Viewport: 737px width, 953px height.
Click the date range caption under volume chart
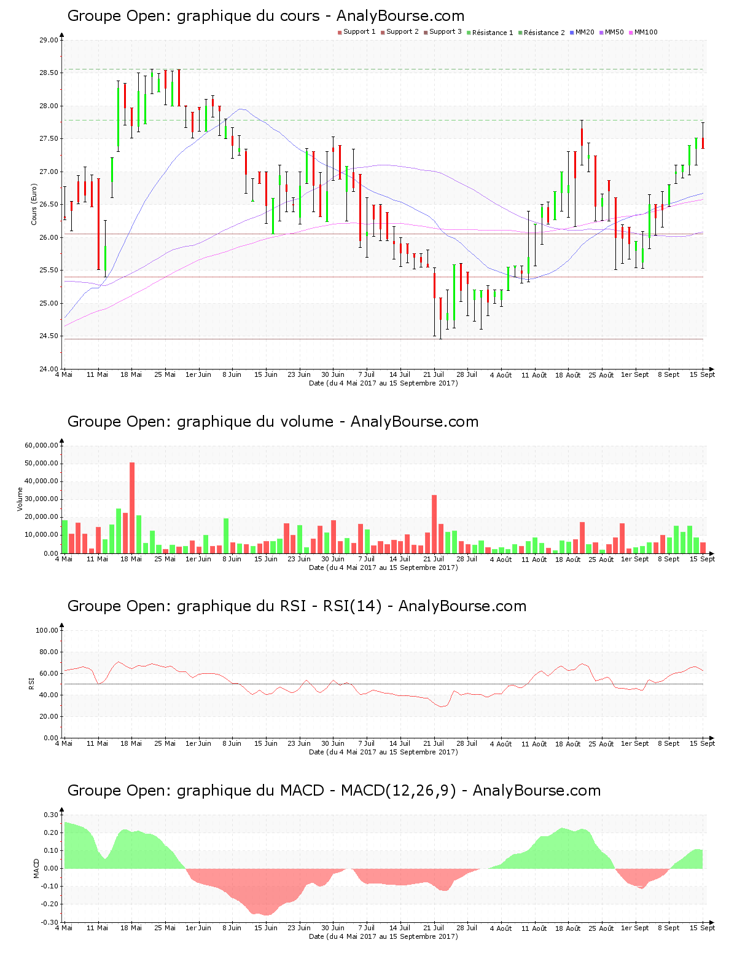click(383, 567)
